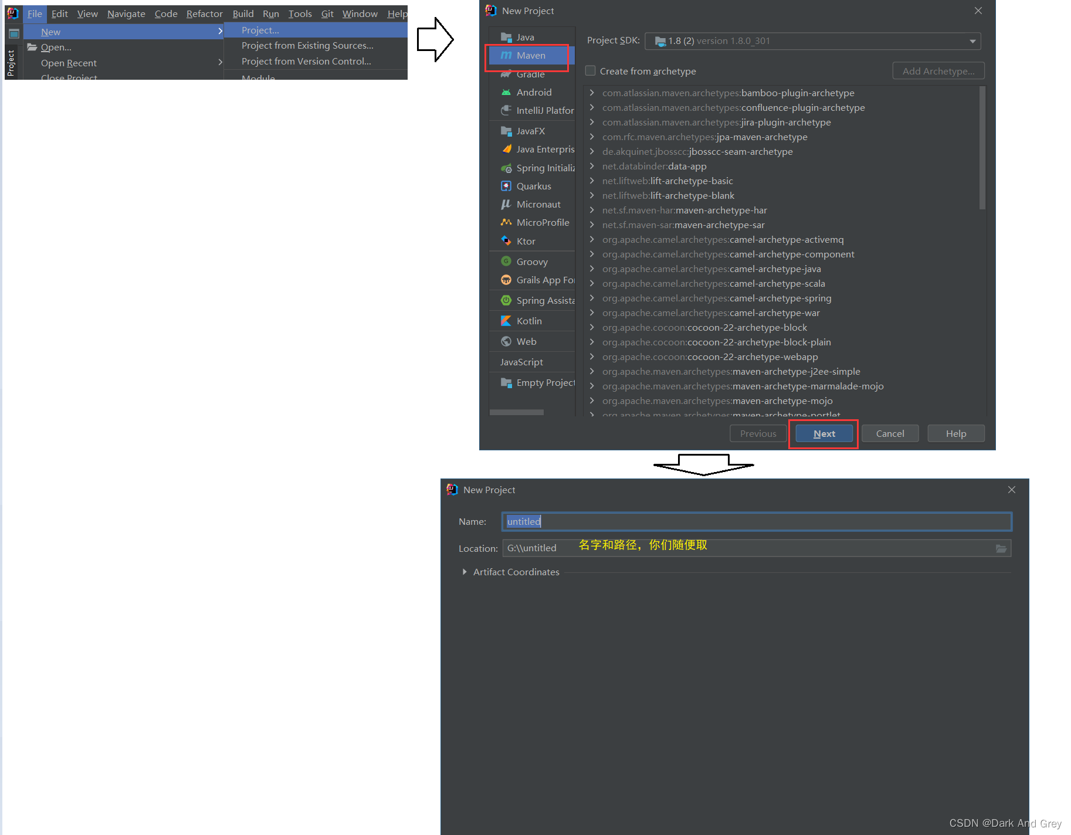Click the Cancel button

[890, 434]
